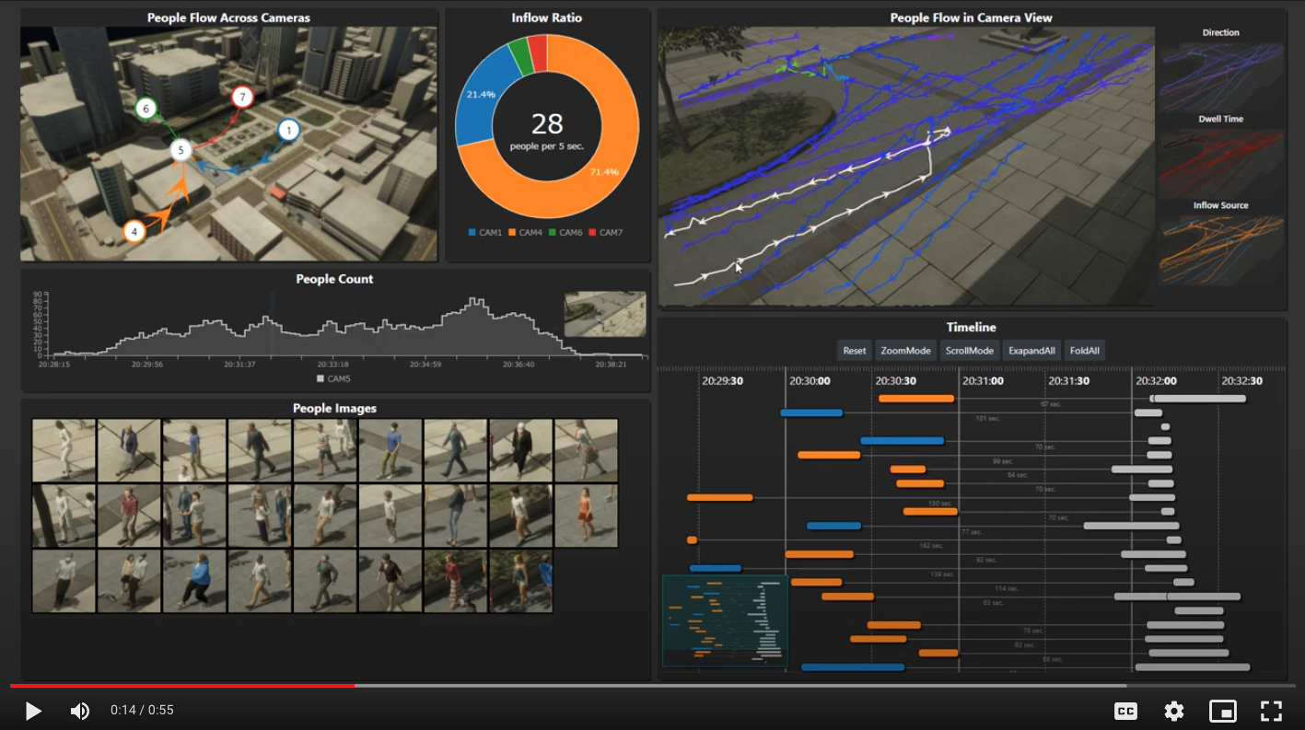Select camera 7 node on map

tap(242, 97)
